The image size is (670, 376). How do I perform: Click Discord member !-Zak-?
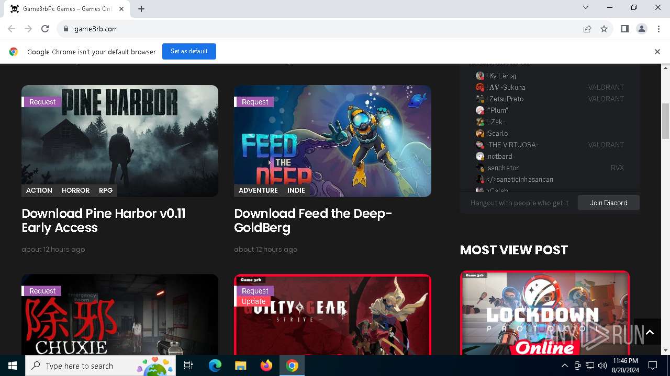(490, 122)
